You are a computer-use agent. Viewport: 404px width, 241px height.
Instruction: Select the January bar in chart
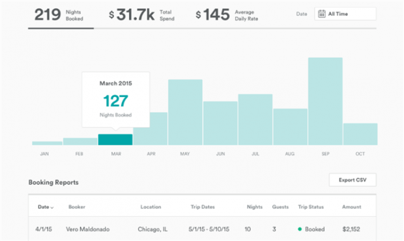[x=47, y=143]
